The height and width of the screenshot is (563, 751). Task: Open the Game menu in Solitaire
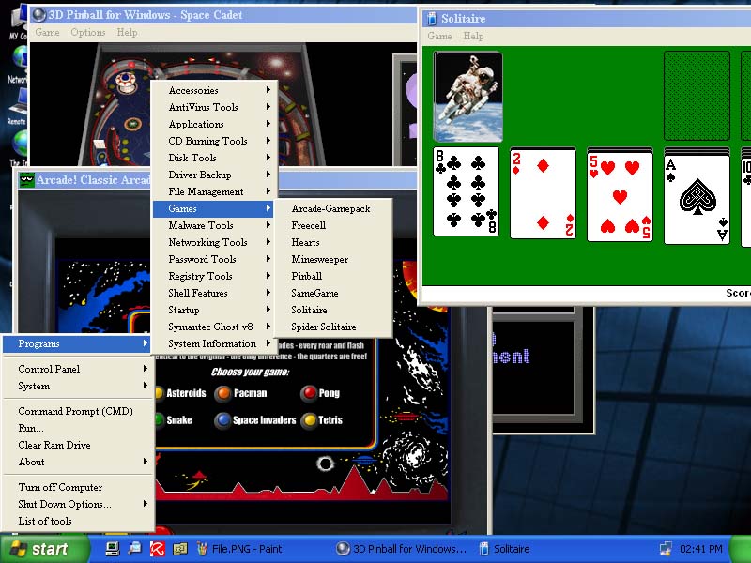(x=439, y=36)
